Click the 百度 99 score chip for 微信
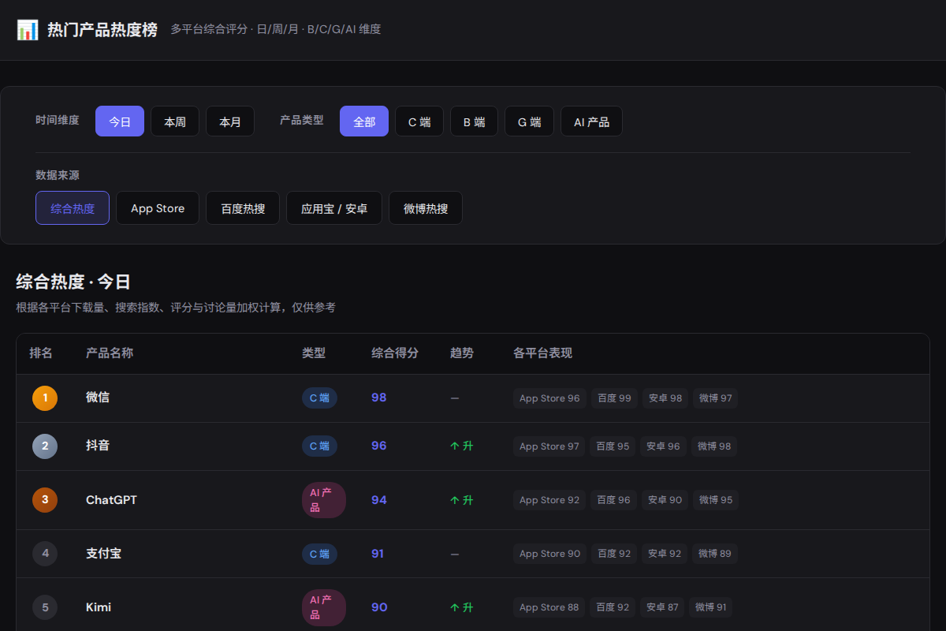The height and width of the screenshot is (631, 946). [613, 398]
